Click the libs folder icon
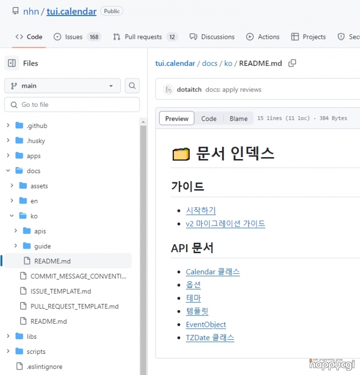The width and height of the screenshot is (360, 375). 19,336
